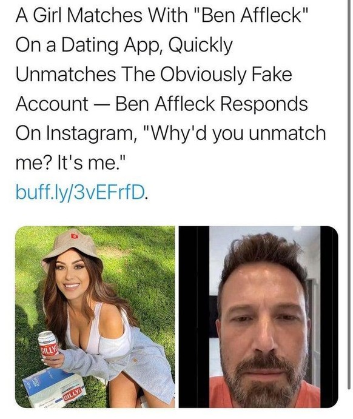The width and height of the screenshot is (353, 419).
Task: Click the "Dating App, Quickly" text line
Action: [147, 45]
